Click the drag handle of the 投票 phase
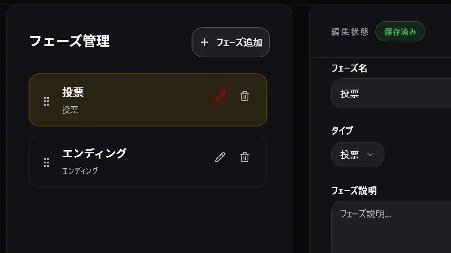 tap(46, 101)
